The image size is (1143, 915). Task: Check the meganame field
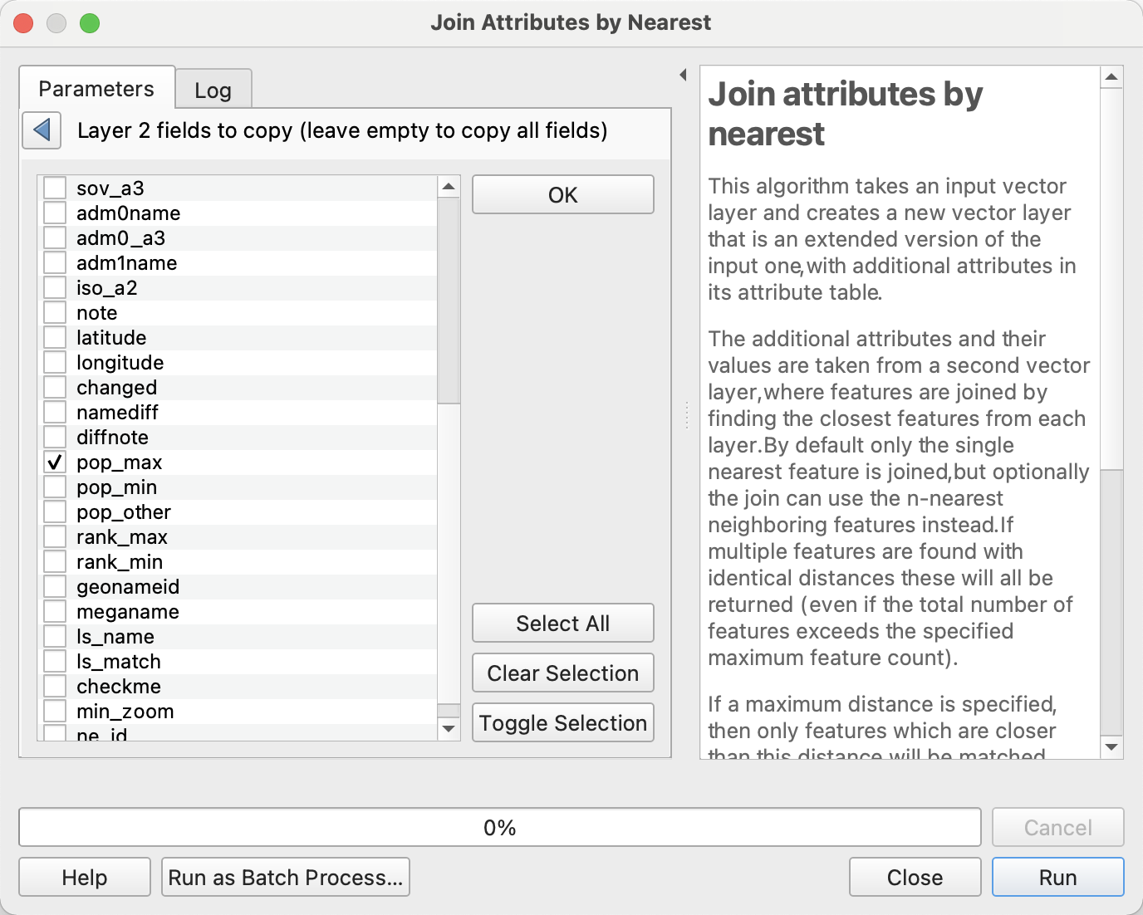[x=55, y=611]
